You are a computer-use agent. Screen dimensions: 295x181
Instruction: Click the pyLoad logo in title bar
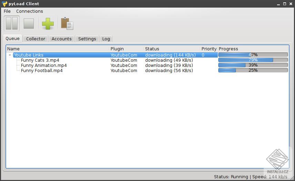pos(4,4)
